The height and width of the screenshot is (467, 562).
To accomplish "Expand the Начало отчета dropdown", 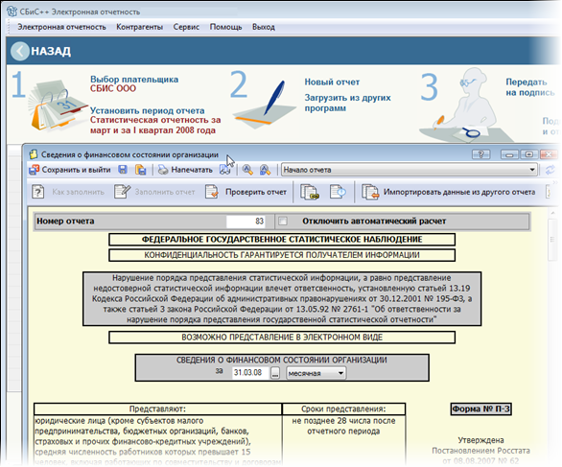I will [532, 170].
